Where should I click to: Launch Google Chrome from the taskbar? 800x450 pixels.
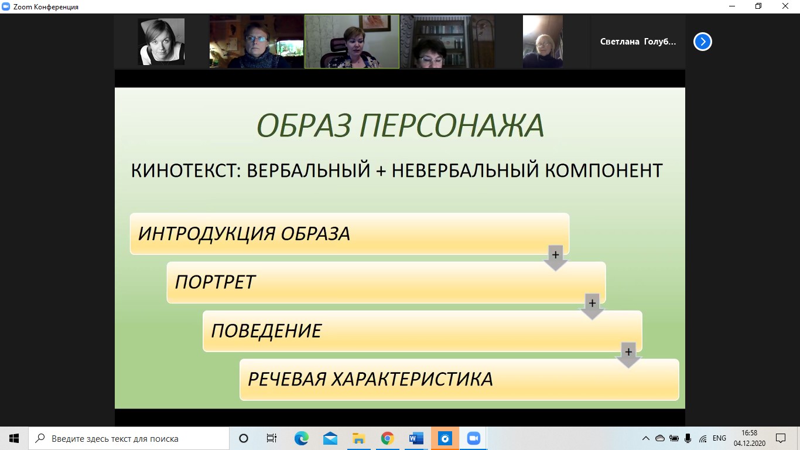click(387, 438)
